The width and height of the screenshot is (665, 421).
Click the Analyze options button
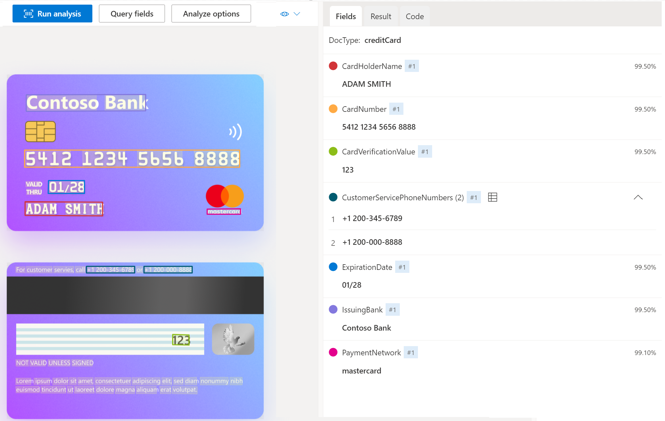point(211,14)
